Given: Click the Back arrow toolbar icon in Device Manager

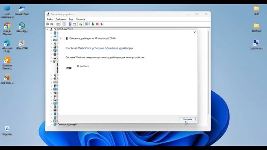Looking at the screenshot, I should click(48, 24).
